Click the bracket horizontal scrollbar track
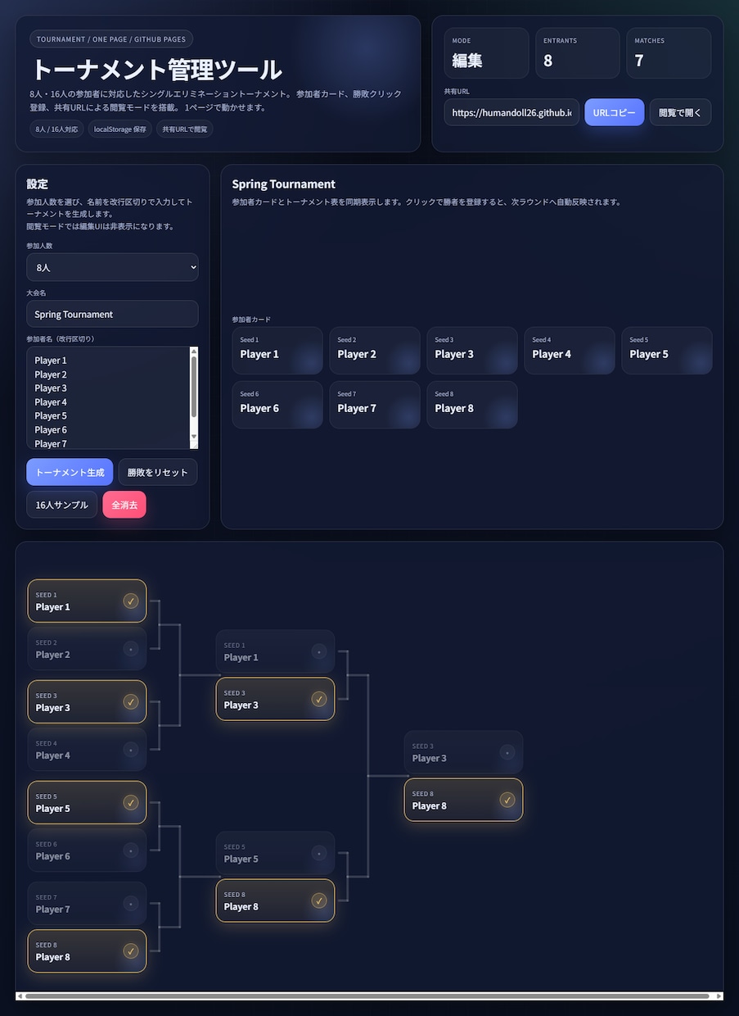Viewport: 739px width, 1016px height. pyautogui.click(x=368, y=996)
